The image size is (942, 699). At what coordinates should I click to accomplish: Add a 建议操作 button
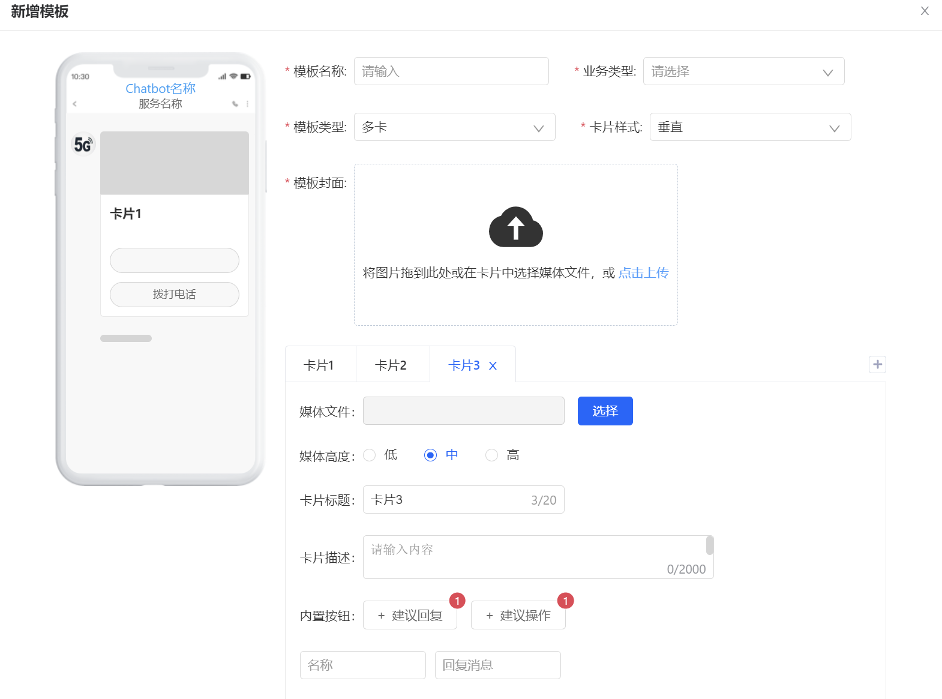point(518,615)
